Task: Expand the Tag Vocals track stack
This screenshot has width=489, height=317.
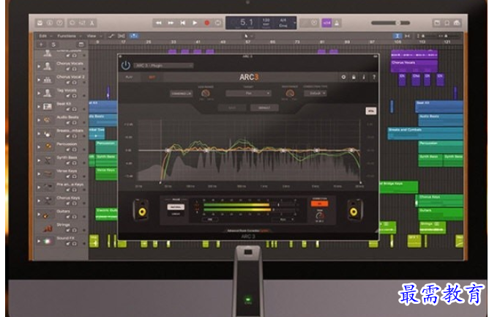Action: 39,93
